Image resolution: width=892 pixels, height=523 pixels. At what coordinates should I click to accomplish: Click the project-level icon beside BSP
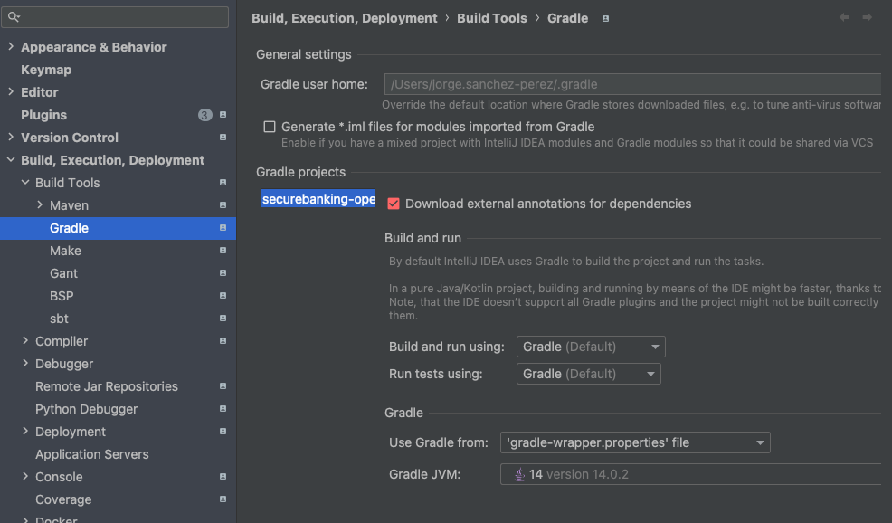coord(223,296)
